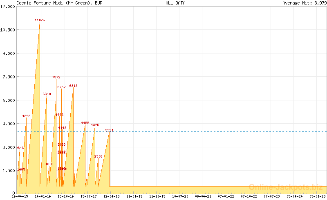Select the 4898 data point label
327x200 pixels.
coord(27,116)
